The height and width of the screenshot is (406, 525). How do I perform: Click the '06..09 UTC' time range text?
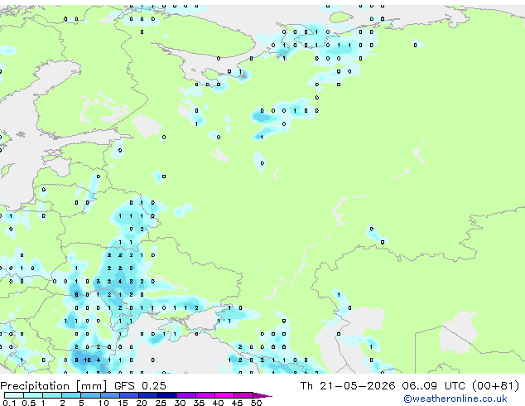point(434,386)
